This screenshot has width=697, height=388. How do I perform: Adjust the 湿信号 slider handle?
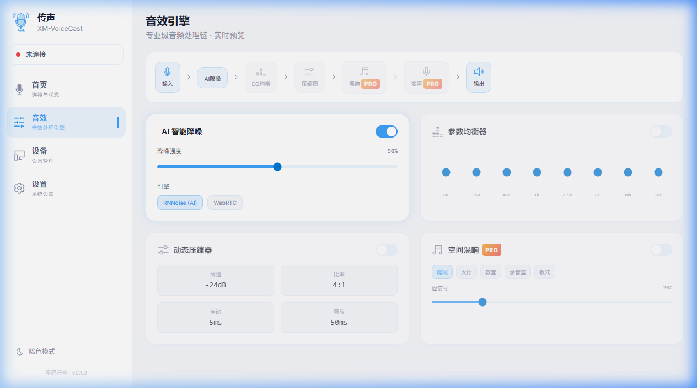[482, 302]
